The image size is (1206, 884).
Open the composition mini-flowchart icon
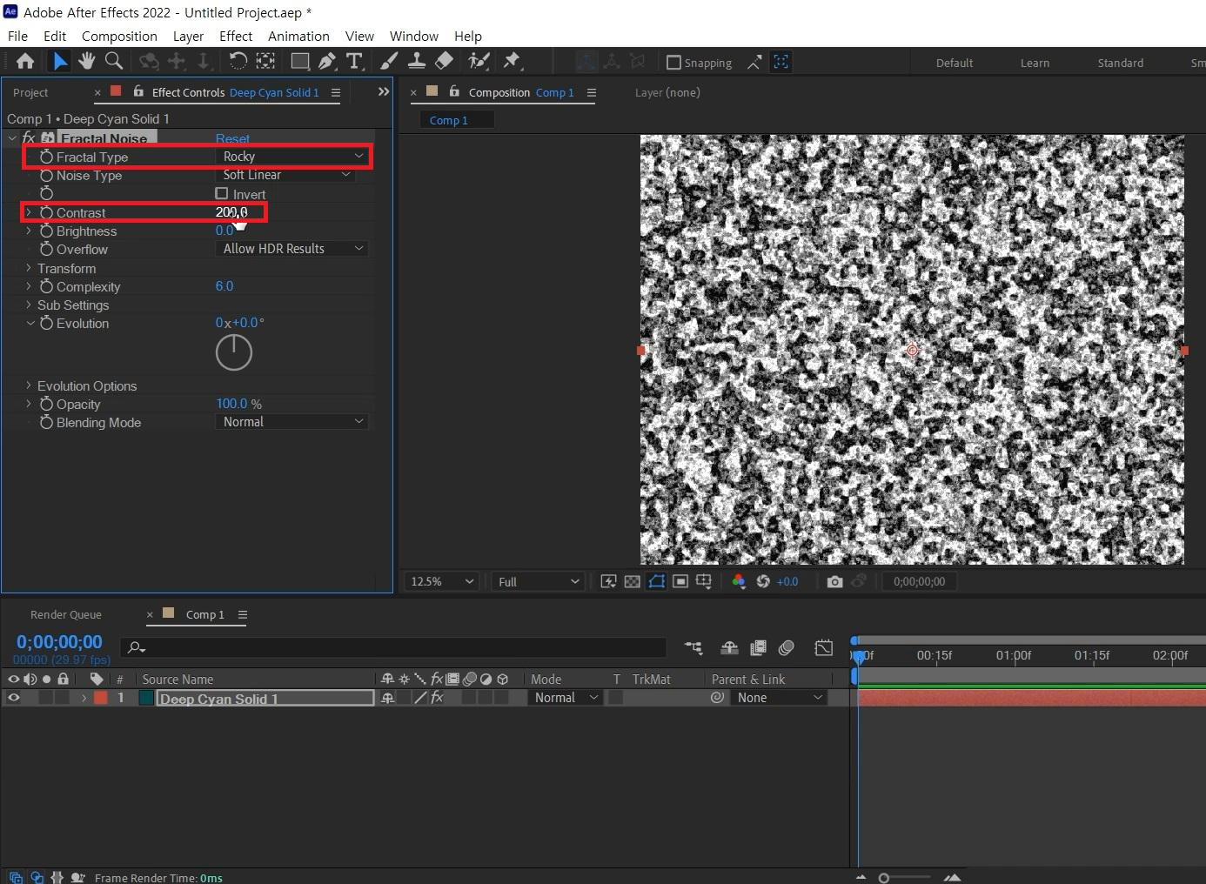[693, 647]
